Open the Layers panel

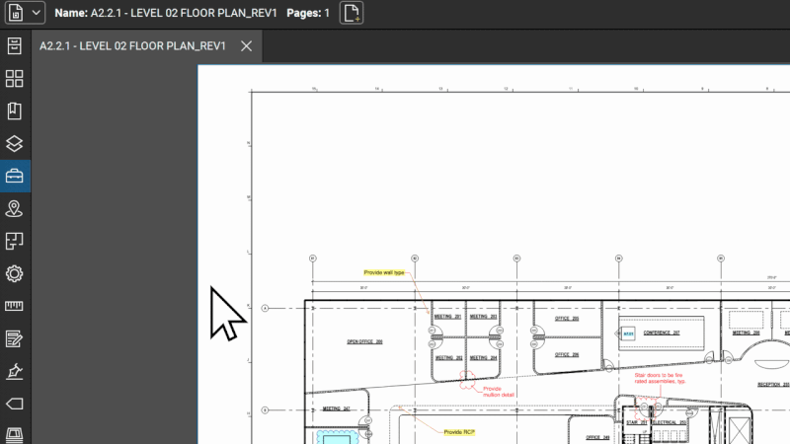(15, 144)
